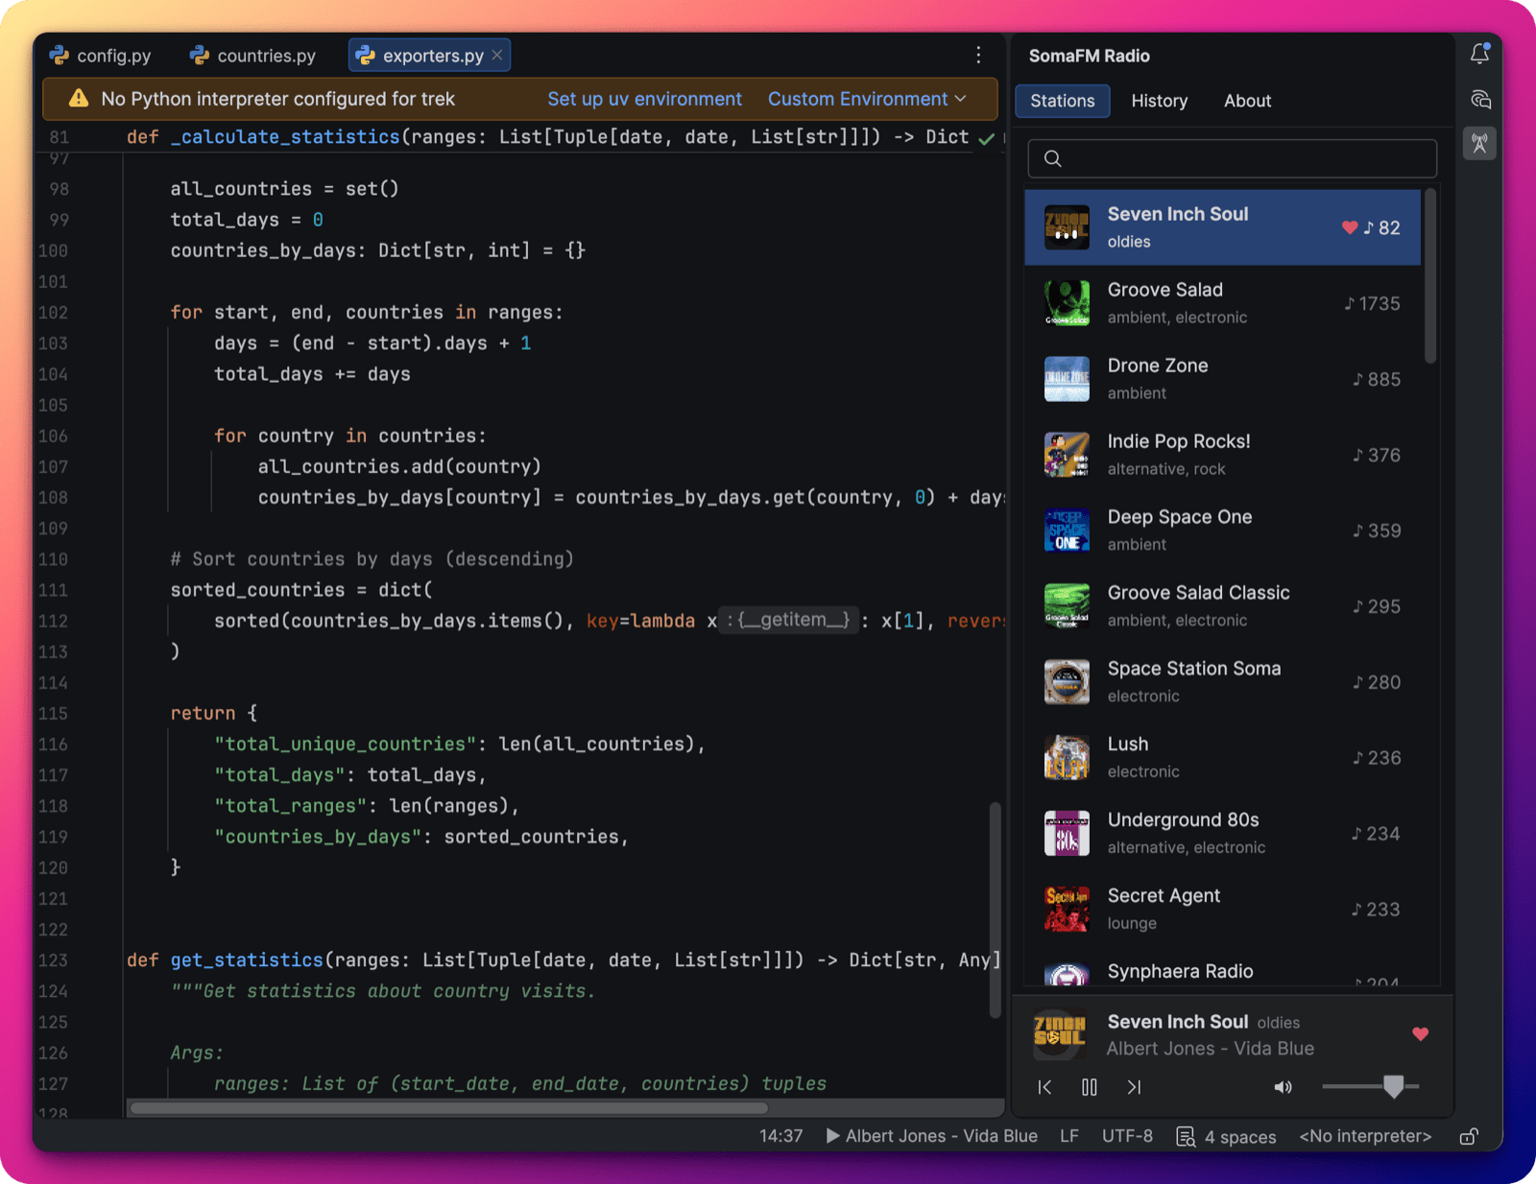Adjust the volume slider
Image resolution: width=1536 pixels, height=1184 pixels.
point(1371,1086)
